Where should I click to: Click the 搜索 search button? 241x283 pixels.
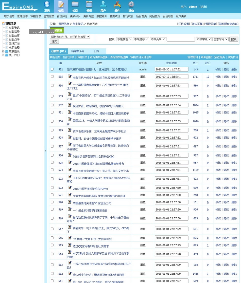coord(234,39)
